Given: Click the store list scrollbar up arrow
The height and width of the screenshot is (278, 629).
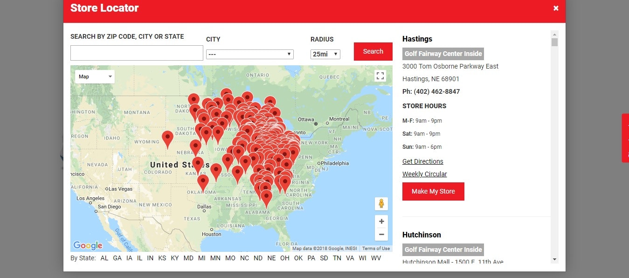Looking at the screenshot, I should (x=554, y=34).
